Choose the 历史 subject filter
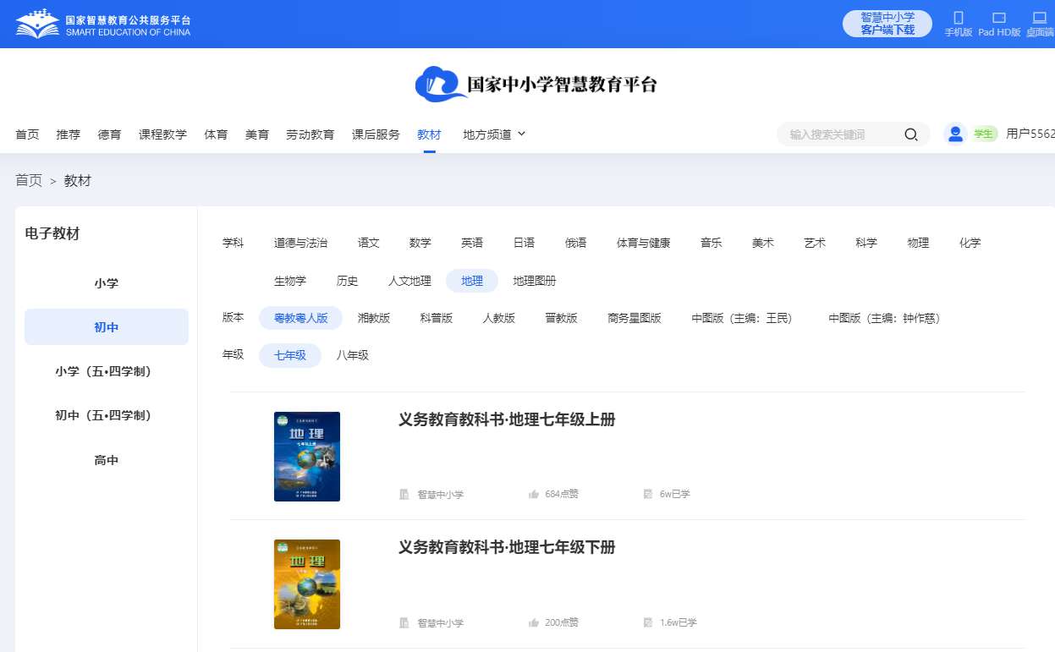 [x=347, y=281]
